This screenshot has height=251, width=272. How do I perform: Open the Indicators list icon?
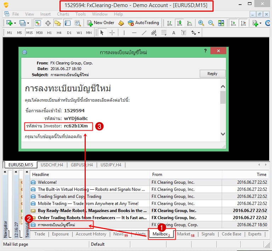pyautogui.click(x=255, y=23)
